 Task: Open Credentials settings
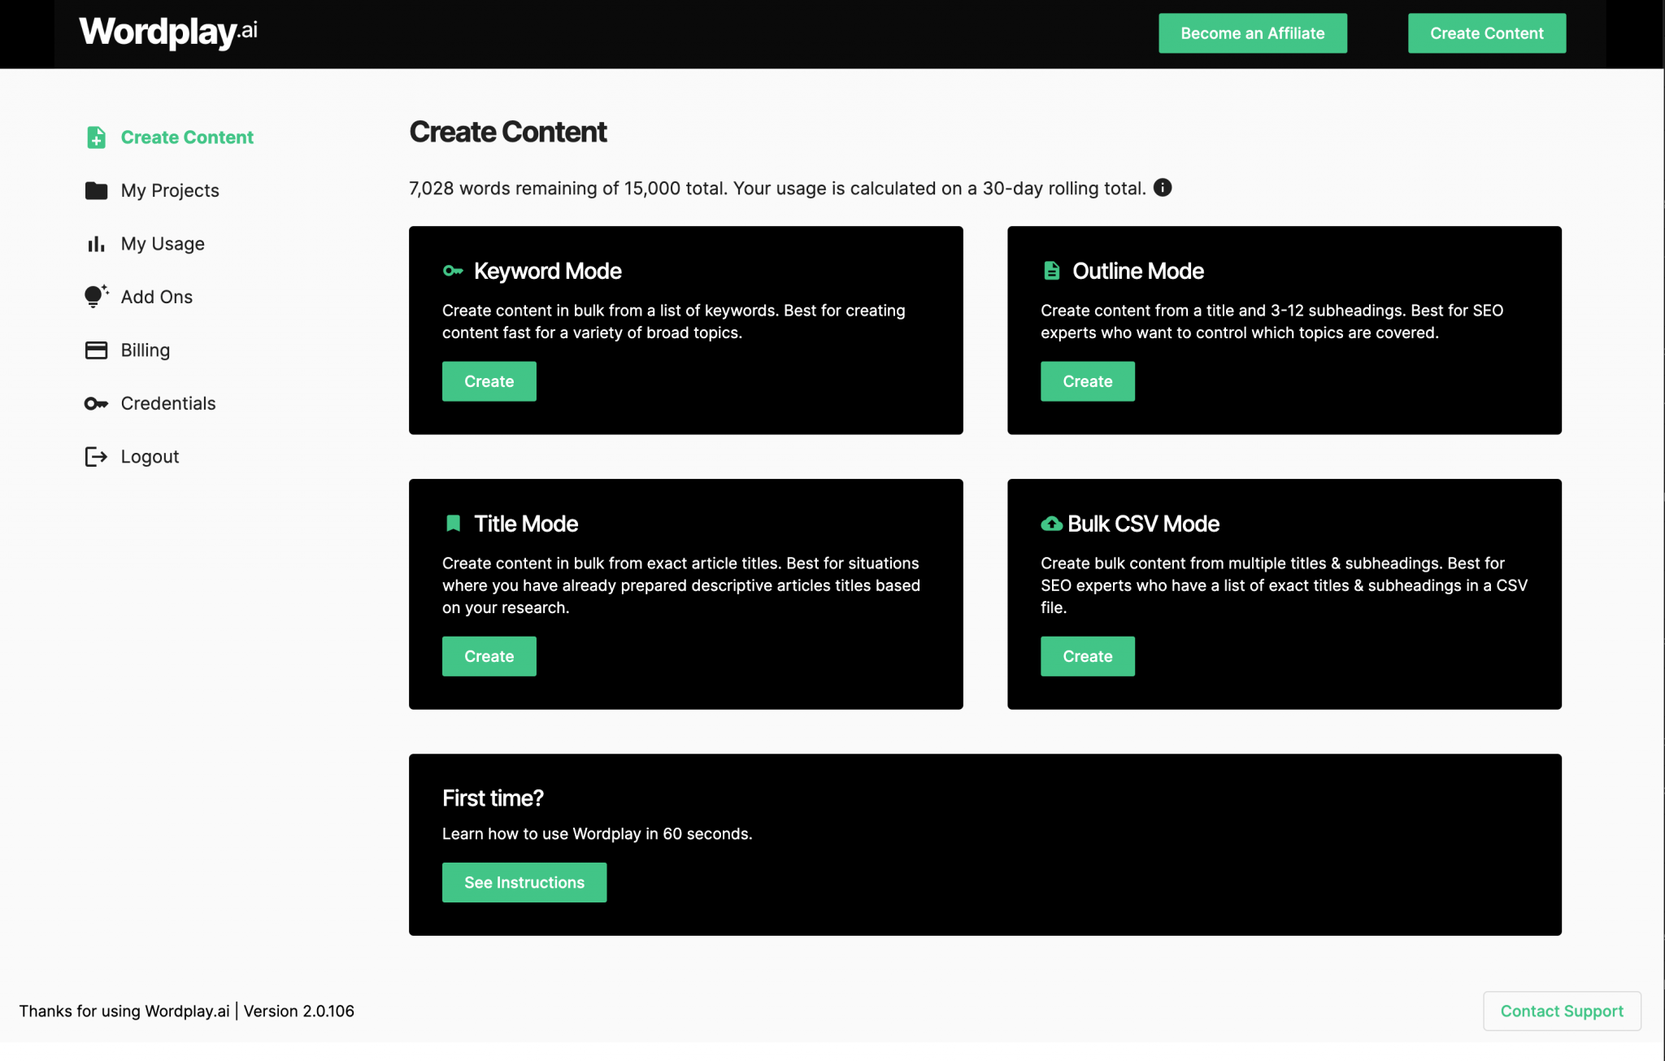tap(168, 403)
